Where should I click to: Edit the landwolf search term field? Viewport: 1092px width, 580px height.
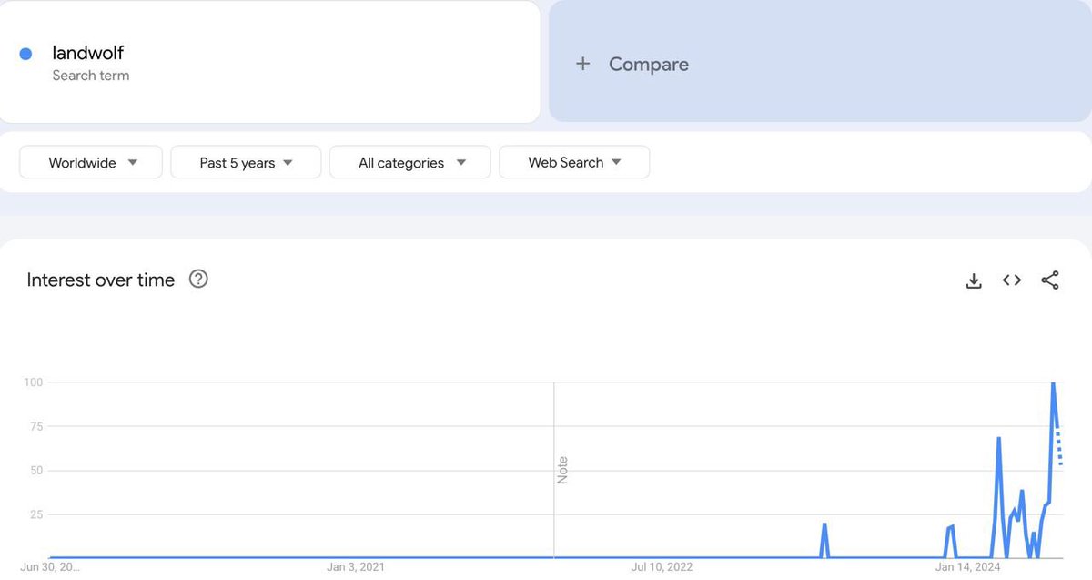coord(269,62)
